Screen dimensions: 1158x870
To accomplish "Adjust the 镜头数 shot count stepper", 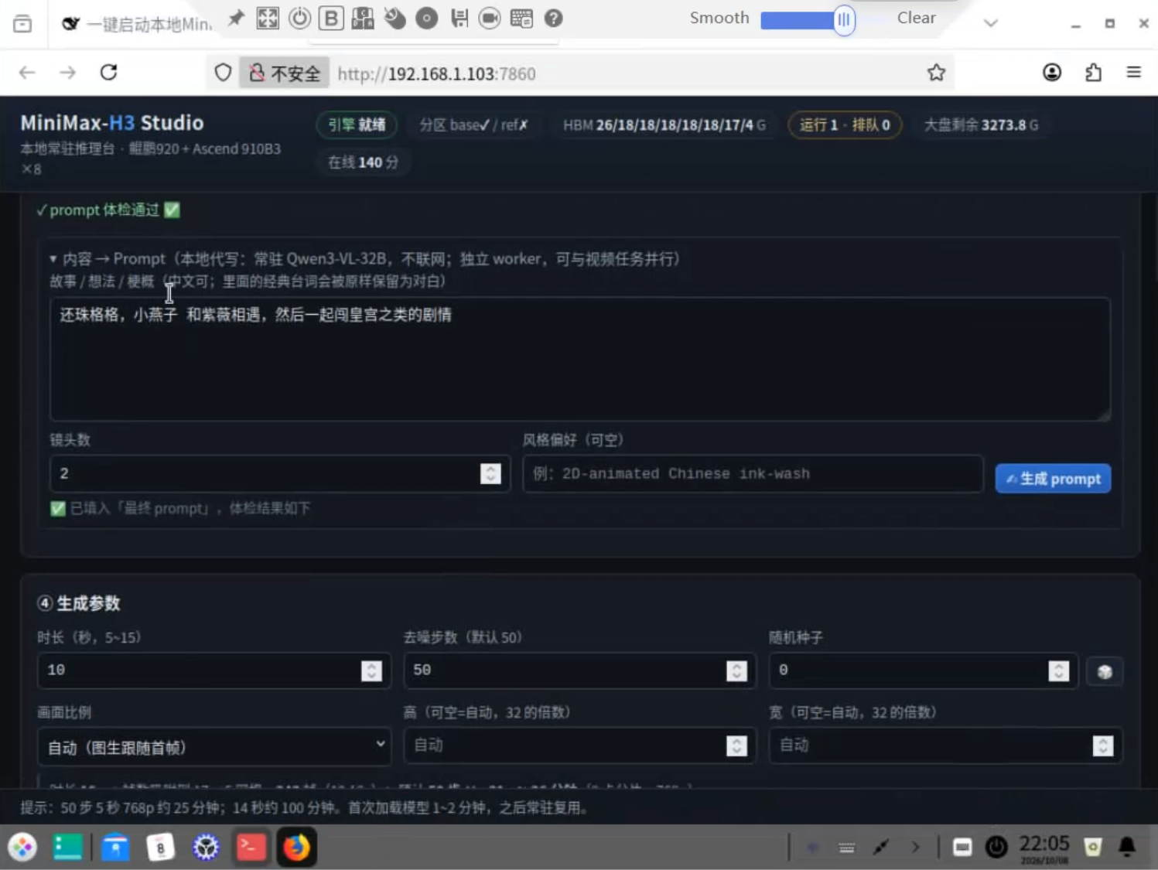I will 490,473.
